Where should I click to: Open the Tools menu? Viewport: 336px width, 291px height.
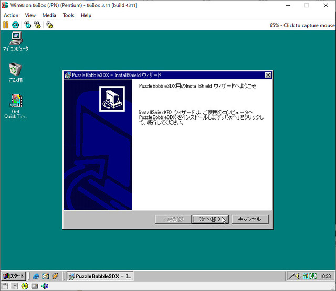point(68,15)
